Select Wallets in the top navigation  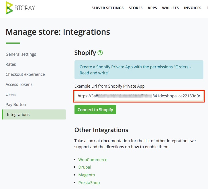click(x=170, y=8)
